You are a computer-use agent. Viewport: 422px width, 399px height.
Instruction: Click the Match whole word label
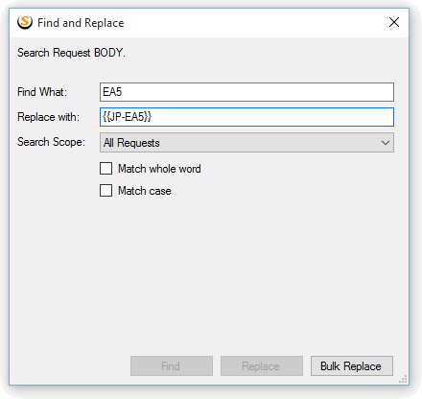[x=159, y=169]
